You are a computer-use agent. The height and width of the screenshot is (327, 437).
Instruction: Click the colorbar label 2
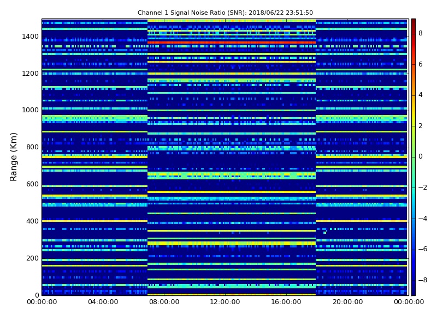pyautogui.click(x=421, y=126)
